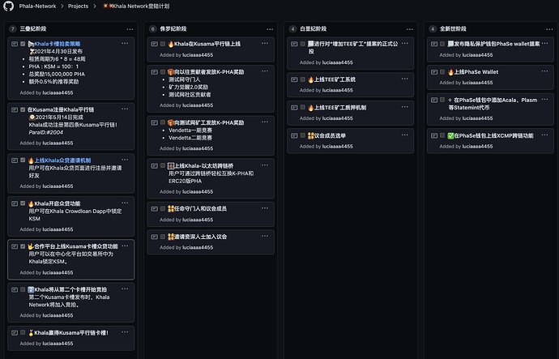Click card count badge of 全新世阶段 column

(x=433, y=29)
